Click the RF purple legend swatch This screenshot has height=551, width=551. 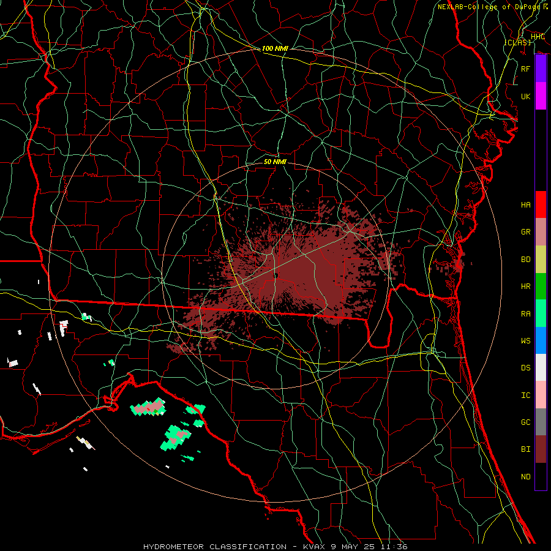click(541, 69)
